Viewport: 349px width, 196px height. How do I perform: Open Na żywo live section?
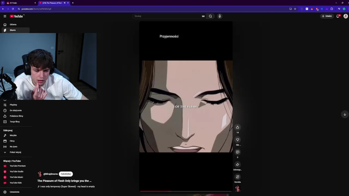[16, 147]
